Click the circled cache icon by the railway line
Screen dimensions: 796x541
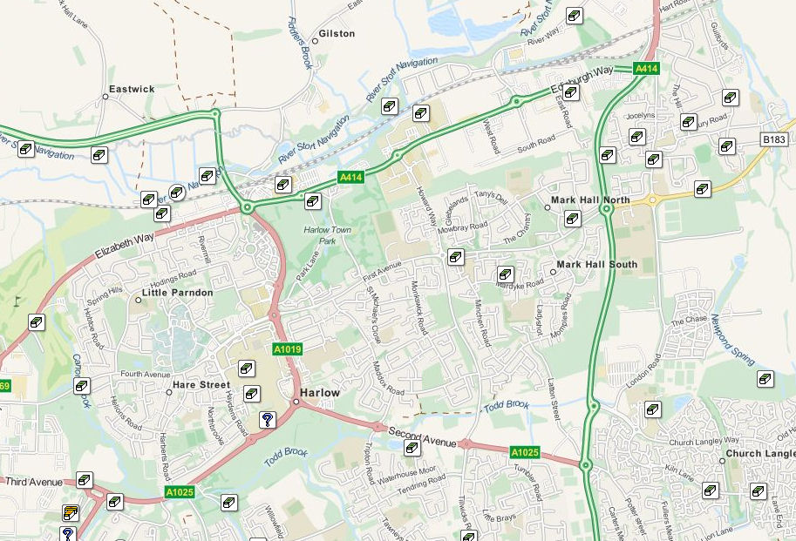pyautogui.click(x=177, y=193)
